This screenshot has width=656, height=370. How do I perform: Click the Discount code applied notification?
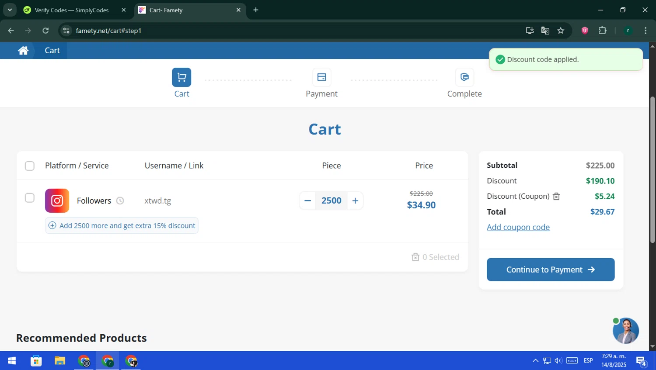click(x=566, y=59)
